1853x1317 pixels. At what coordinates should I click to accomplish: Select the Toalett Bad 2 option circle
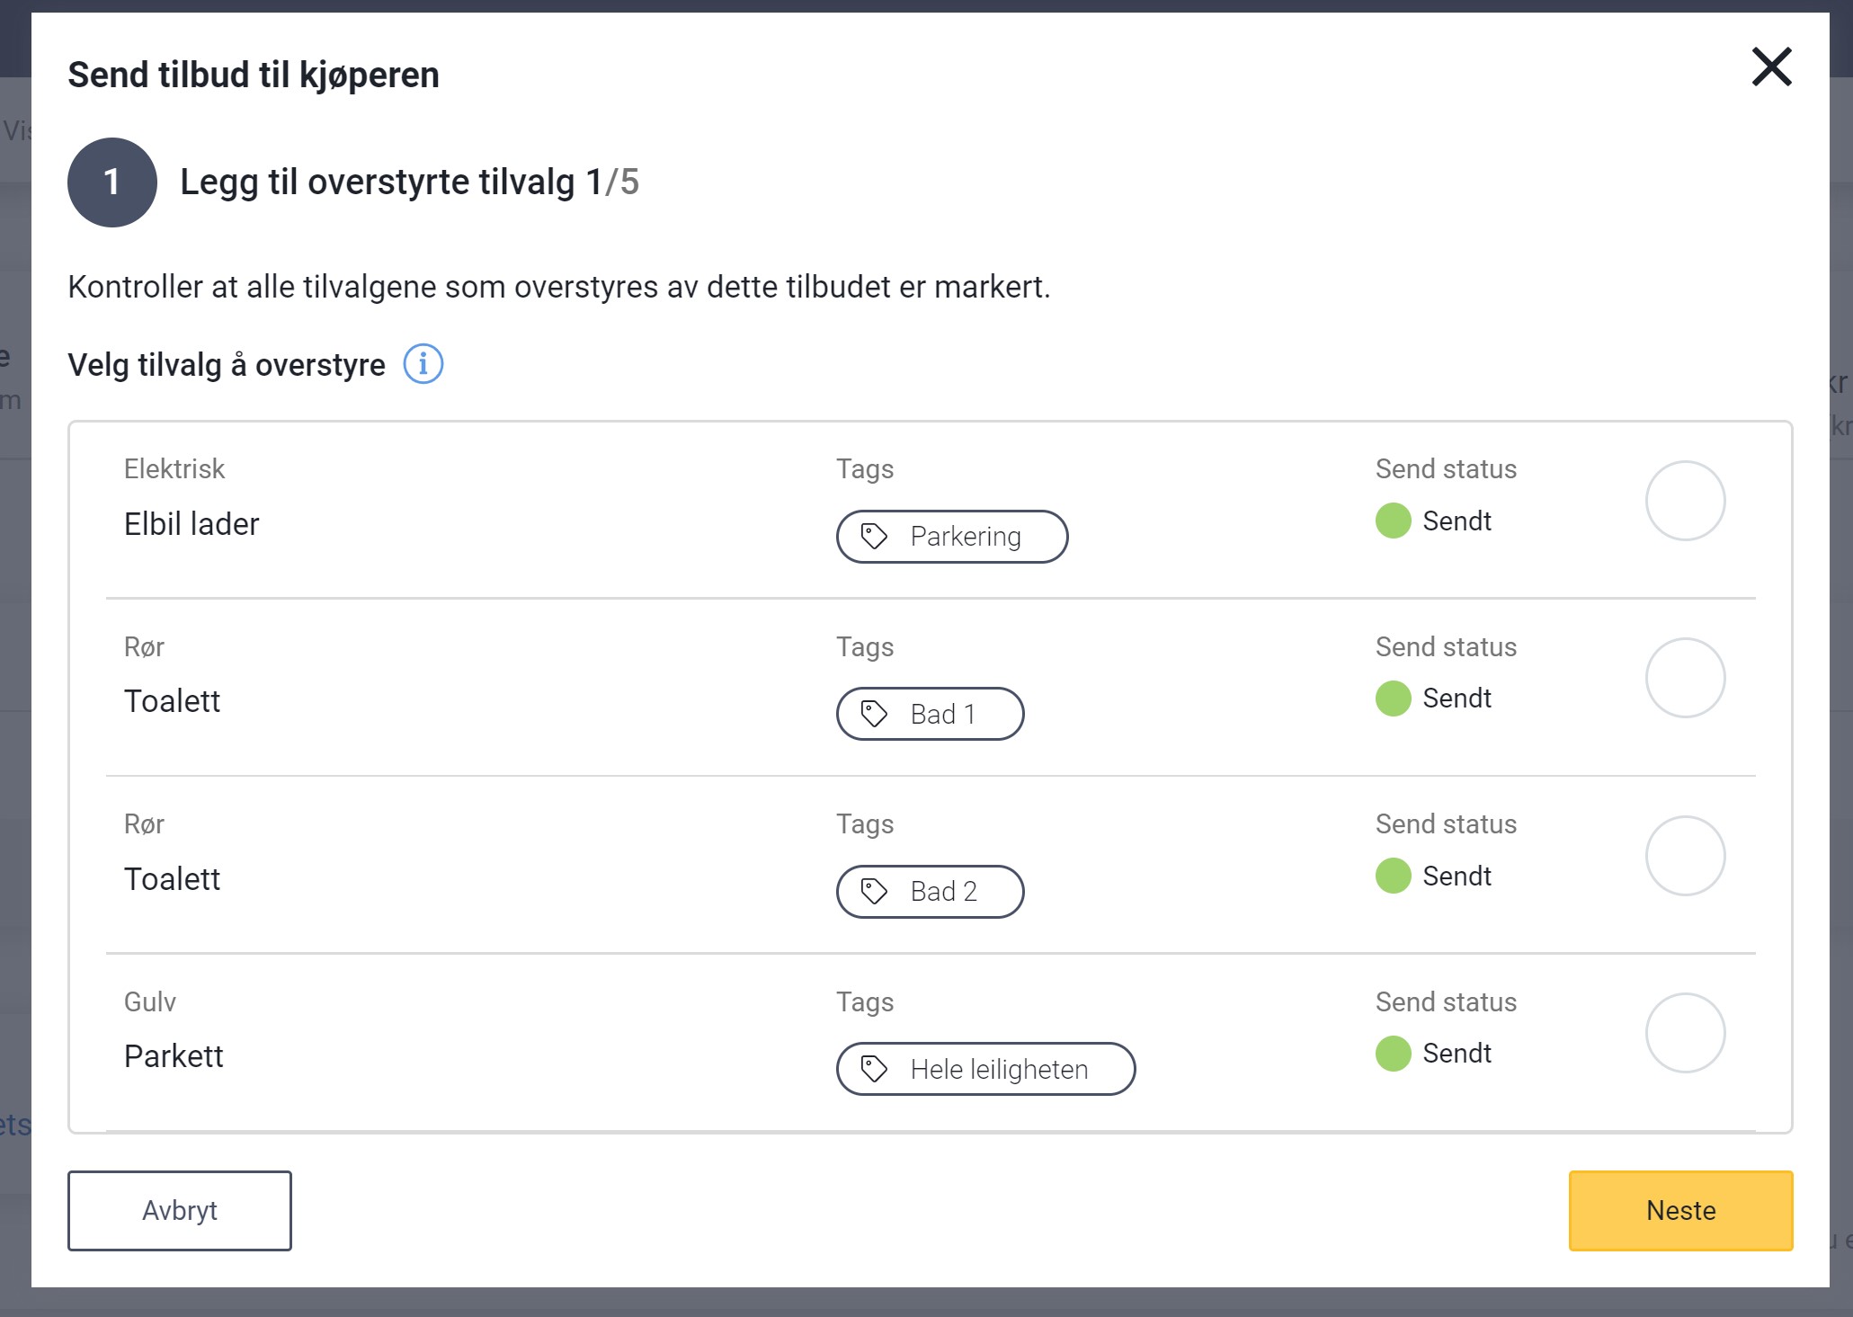click(x=1685, y=856)
